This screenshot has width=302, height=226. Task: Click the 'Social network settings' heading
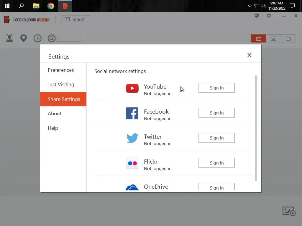120,71
